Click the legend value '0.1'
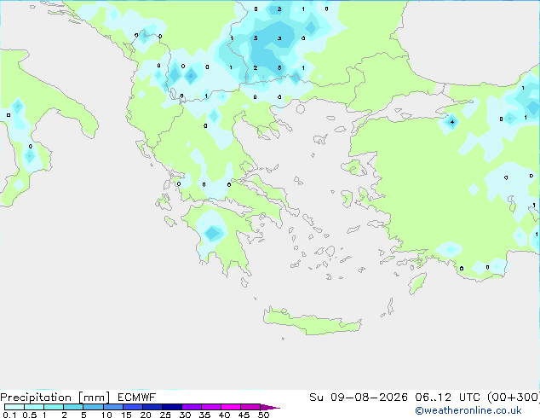540x418 pixels. point(9,415)
